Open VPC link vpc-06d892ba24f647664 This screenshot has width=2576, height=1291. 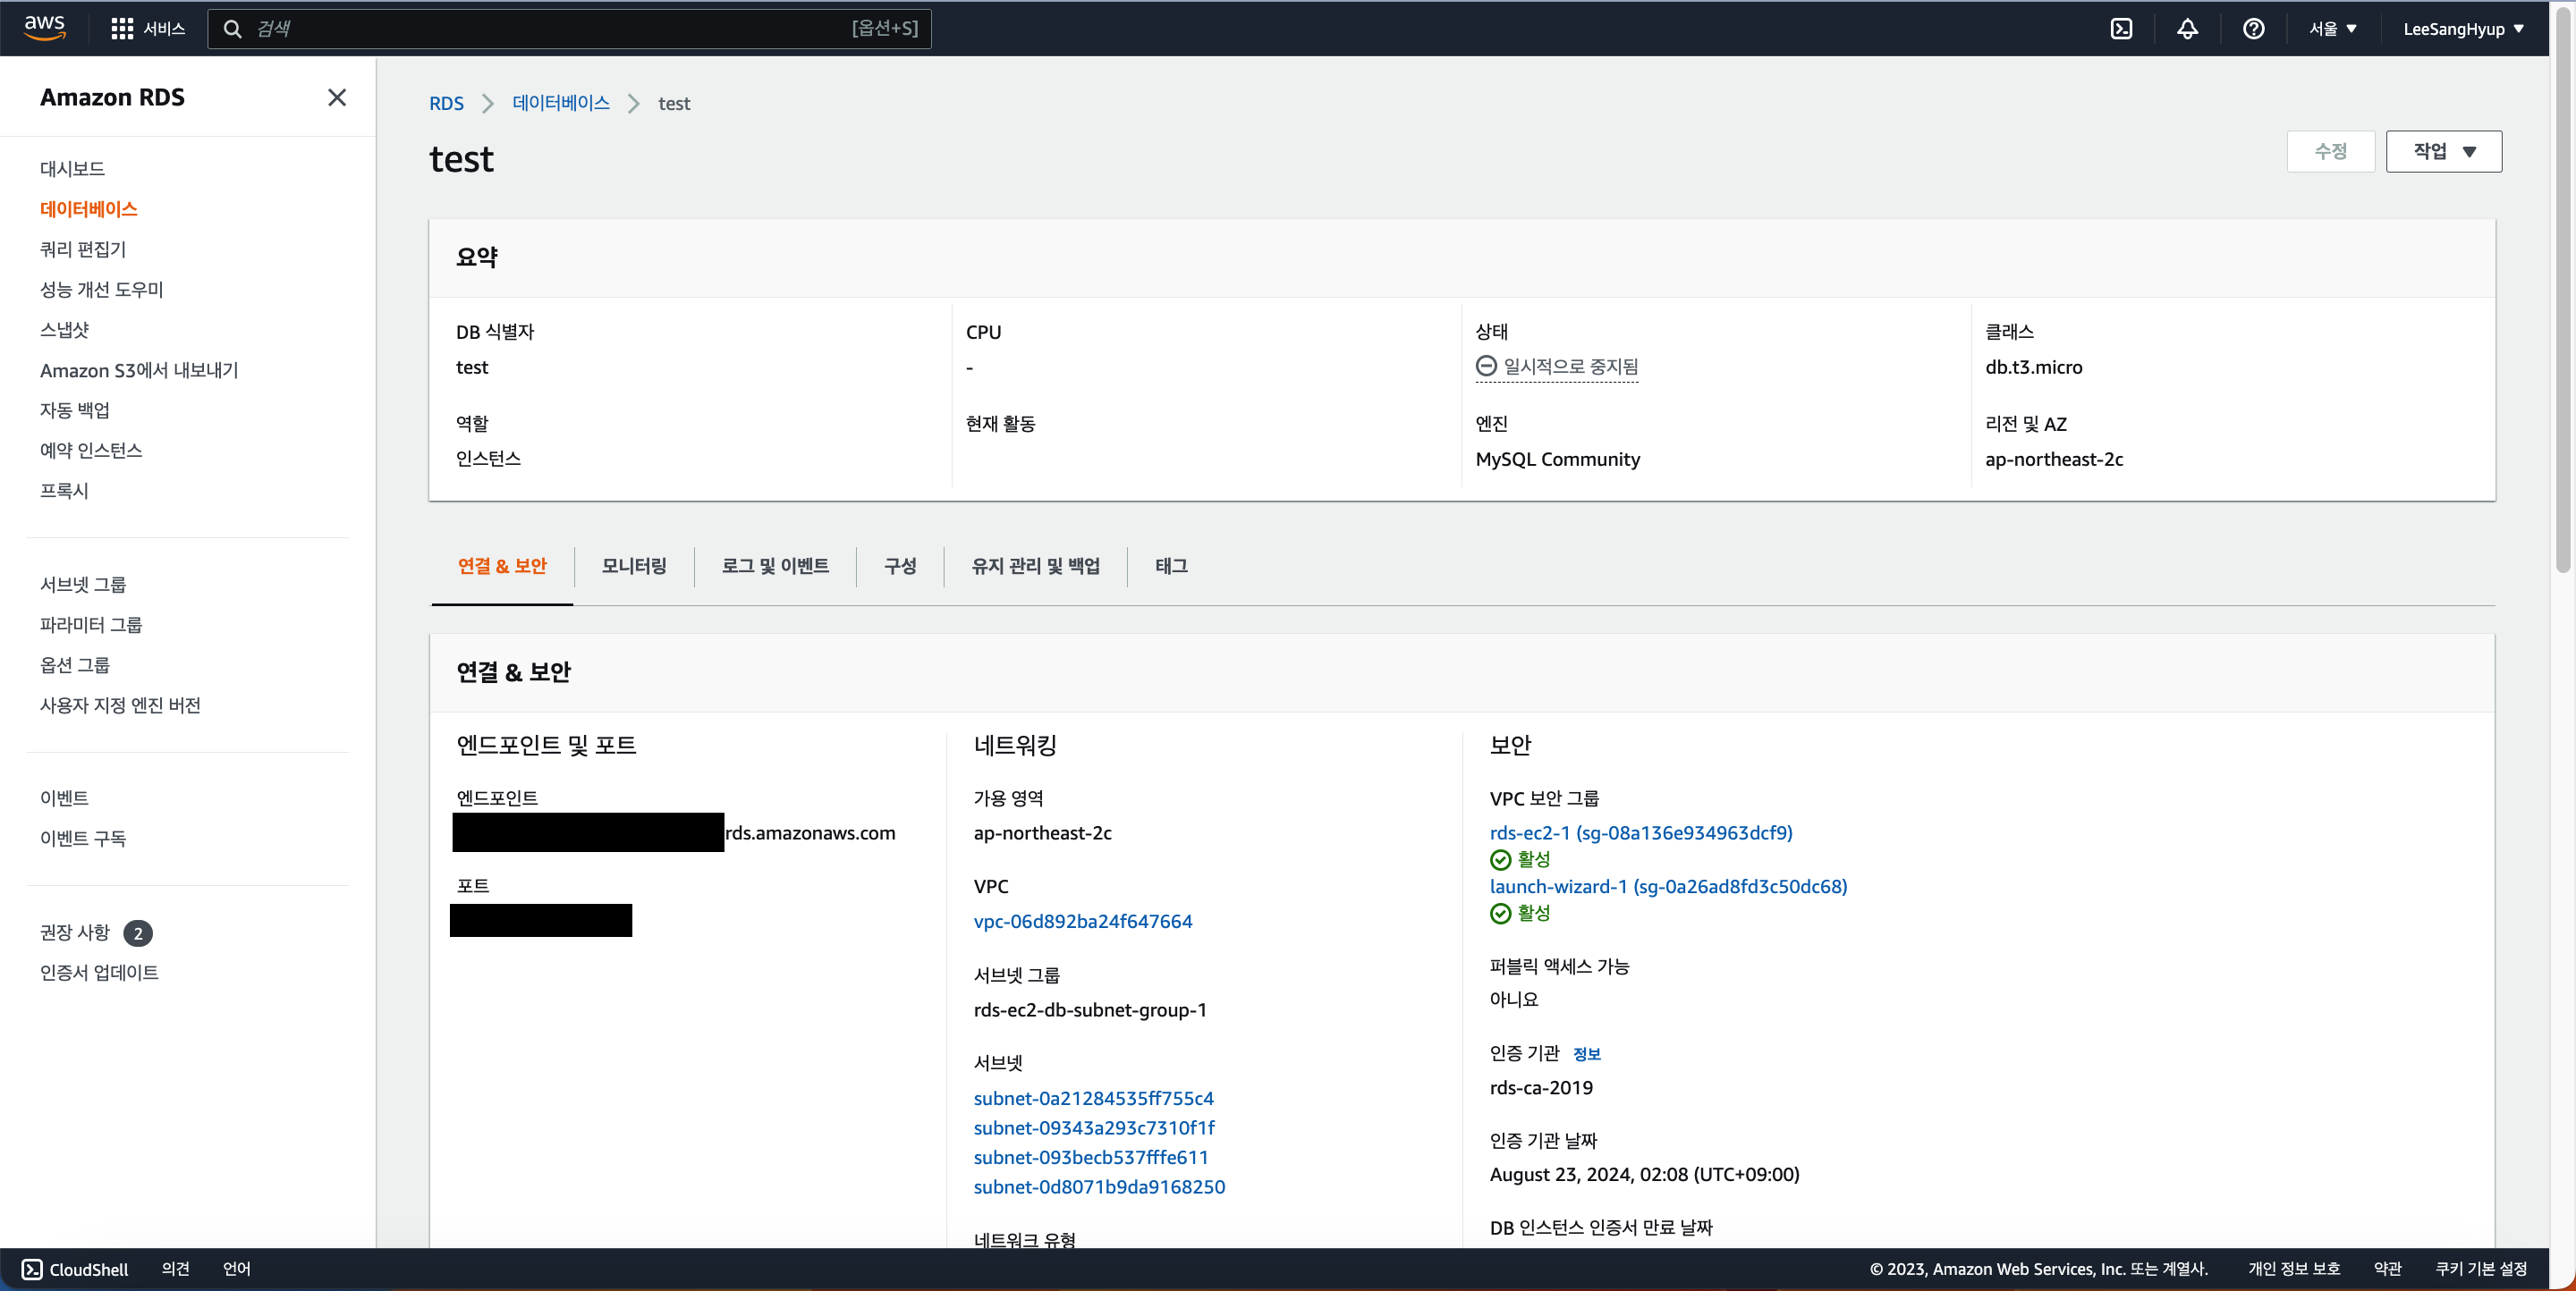[x=1083, y=921]
